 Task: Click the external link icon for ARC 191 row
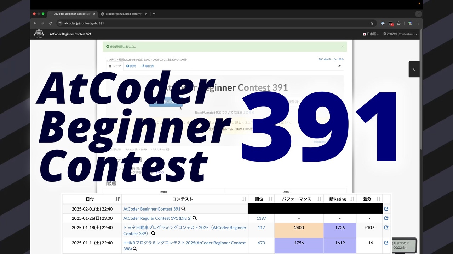[386, 218]
